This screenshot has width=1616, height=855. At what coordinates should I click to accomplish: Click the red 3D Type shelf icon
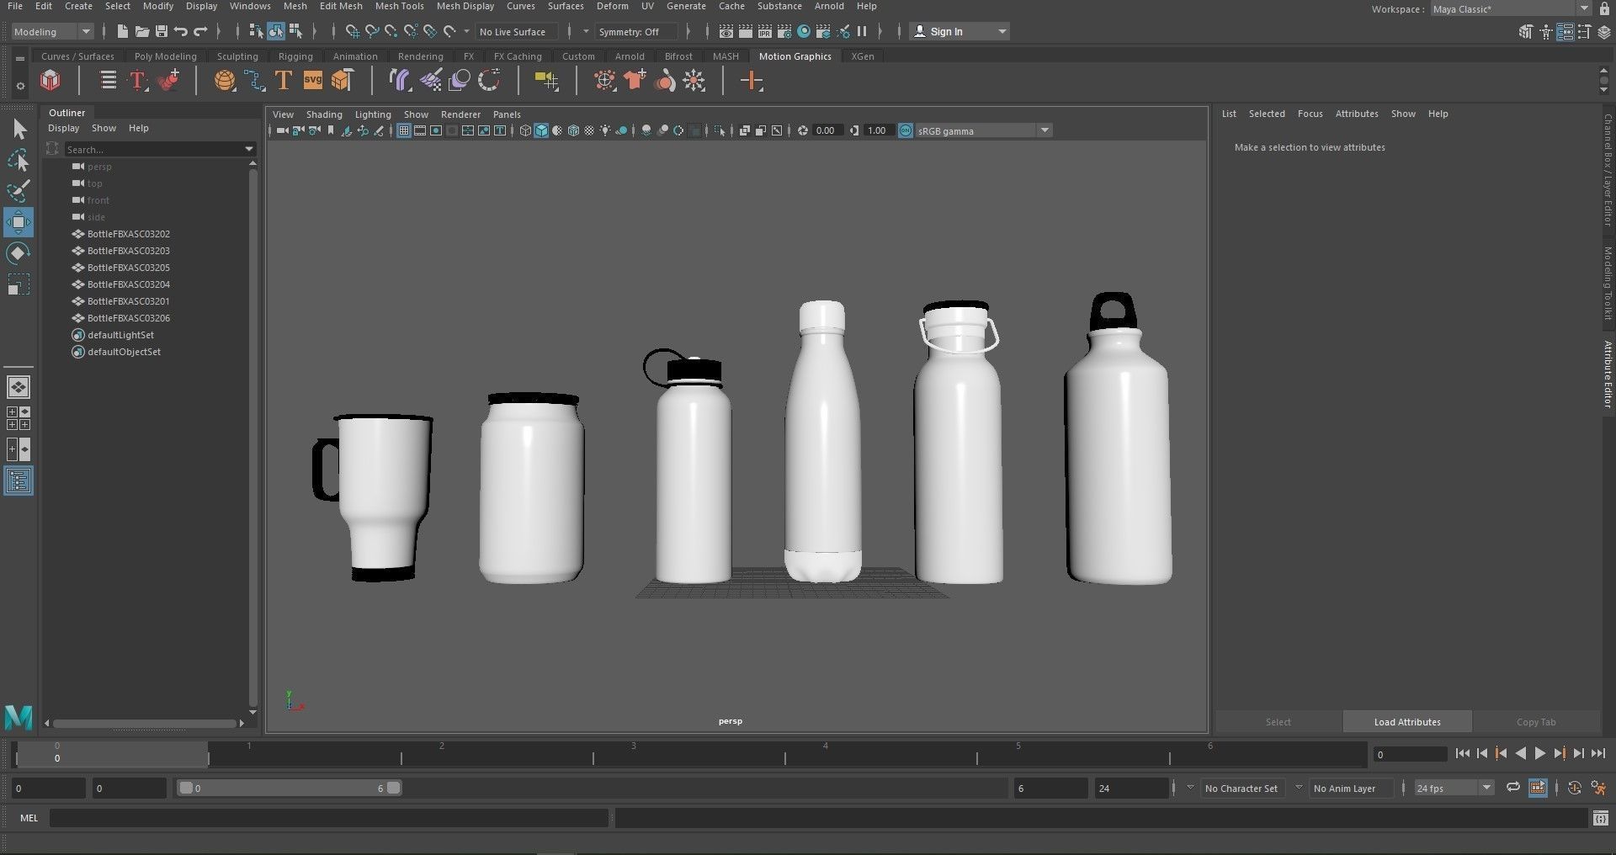137,81
